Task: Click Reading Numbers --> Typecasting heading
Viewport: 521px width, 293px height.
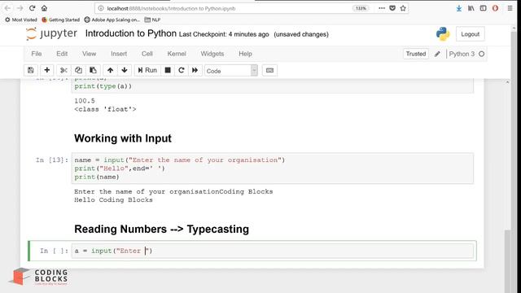Action: coord(161,229)
